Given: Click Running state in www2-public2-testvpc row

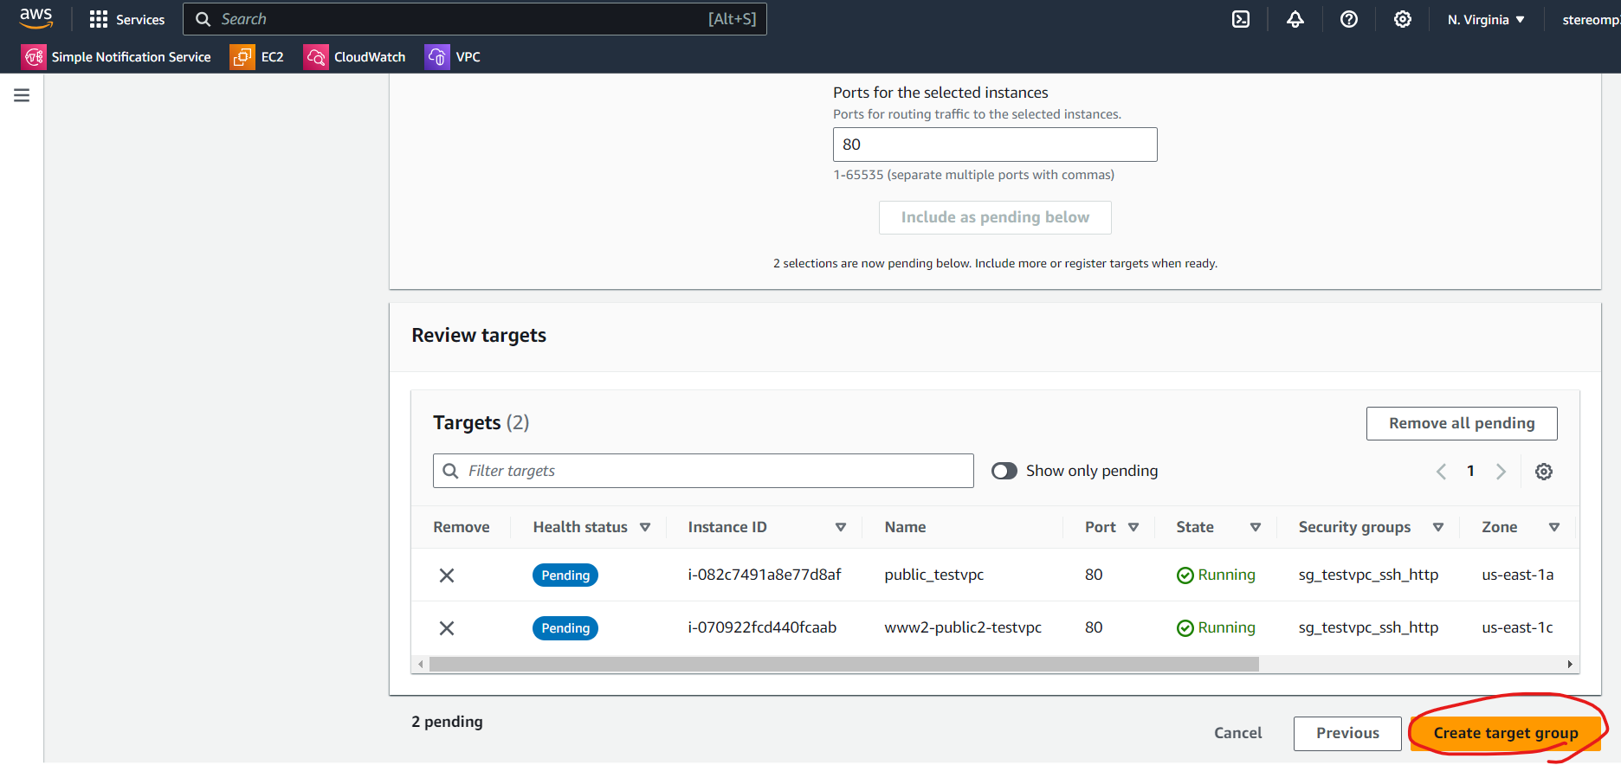Looking at the screenshot, I should [x=1216, y=627].
